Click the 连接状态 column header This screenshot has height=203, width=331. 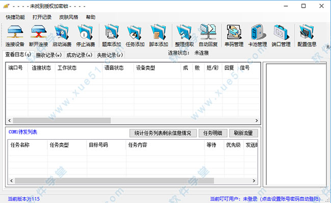(x=42, y=68)
